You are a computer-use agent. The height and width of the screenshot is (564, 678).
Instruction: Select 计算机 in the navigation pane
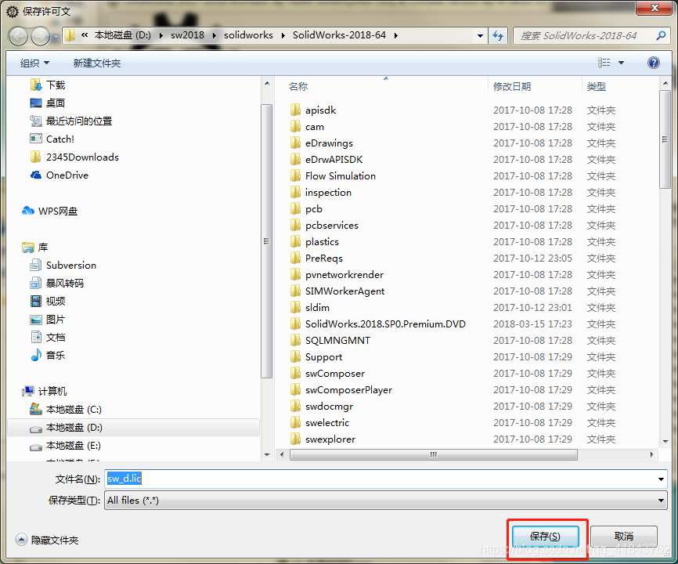(x=44, y=391)
